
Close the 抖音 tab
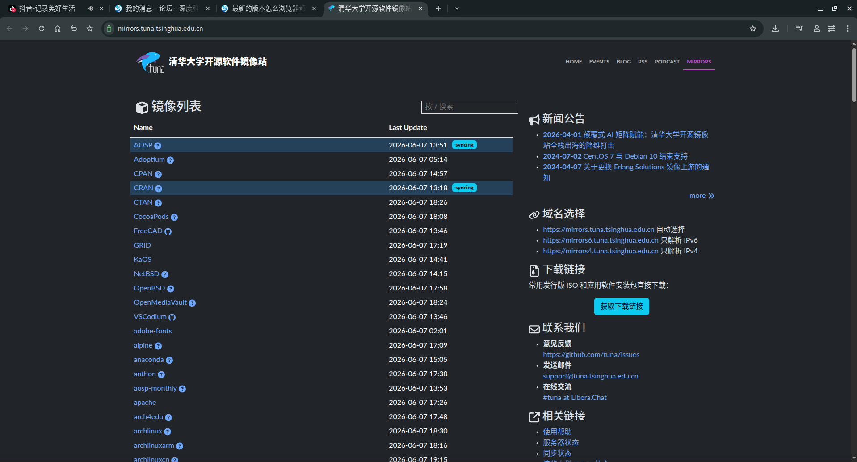point(101,8)
